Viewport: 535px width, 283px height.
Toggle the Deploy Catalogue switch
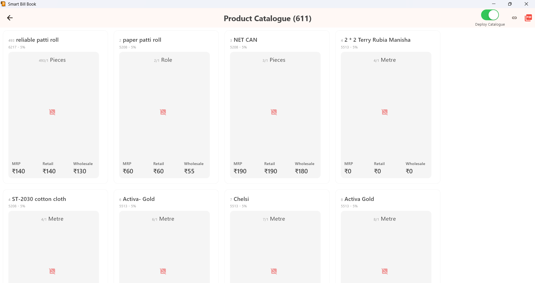490,15
